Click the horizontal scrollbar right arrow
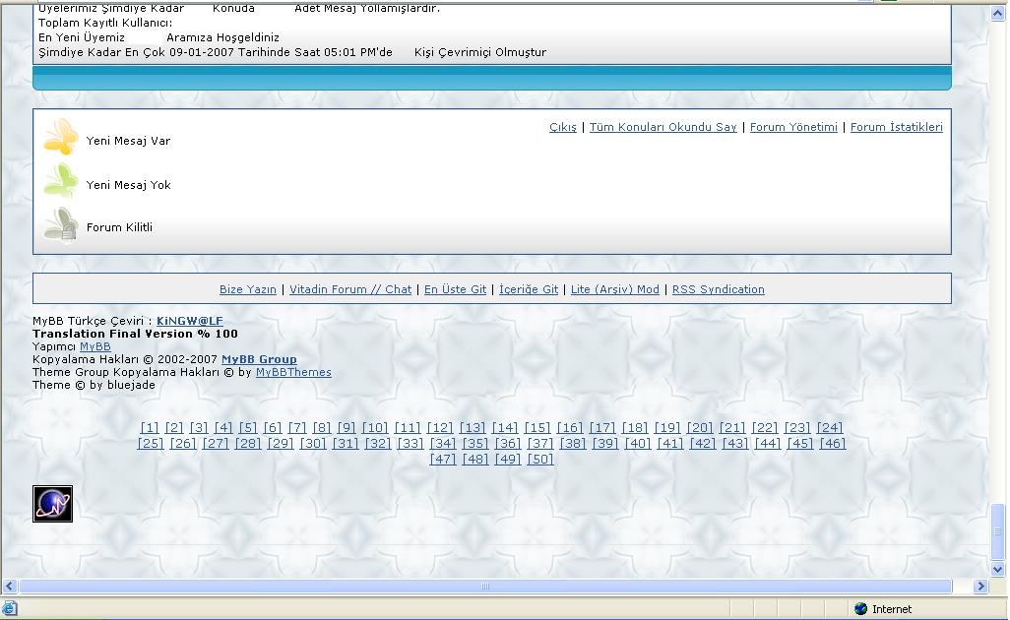The height and width of the screenshot is (620, 1010). click(980, 587)
